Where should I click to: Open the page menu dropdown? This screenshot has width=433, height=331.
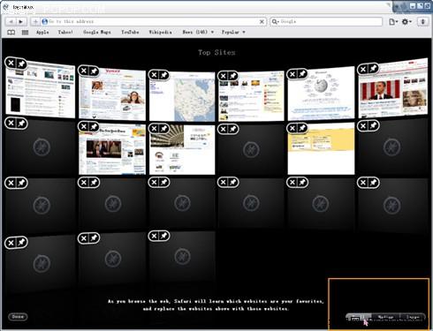393,21
